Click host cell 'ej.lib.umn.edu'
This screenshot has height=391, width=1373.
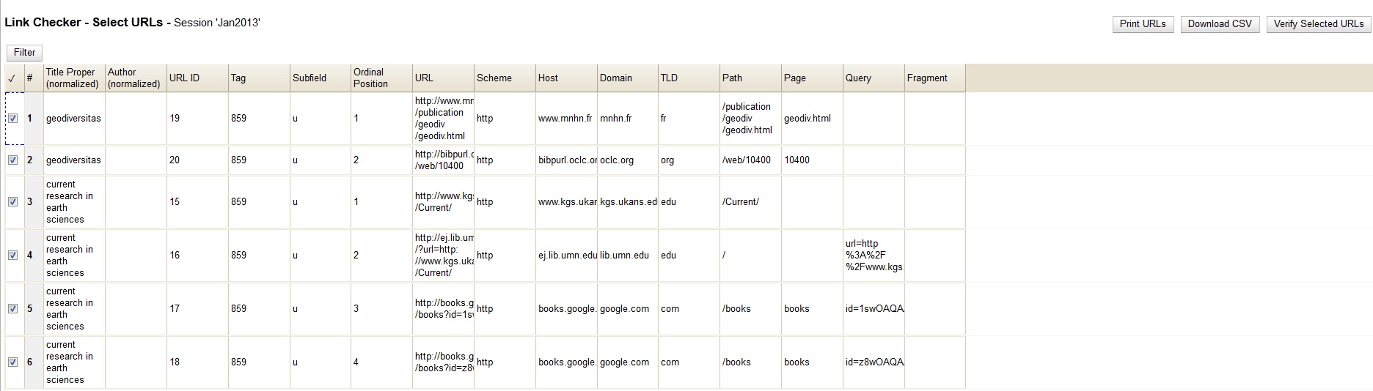pos(566,255)
